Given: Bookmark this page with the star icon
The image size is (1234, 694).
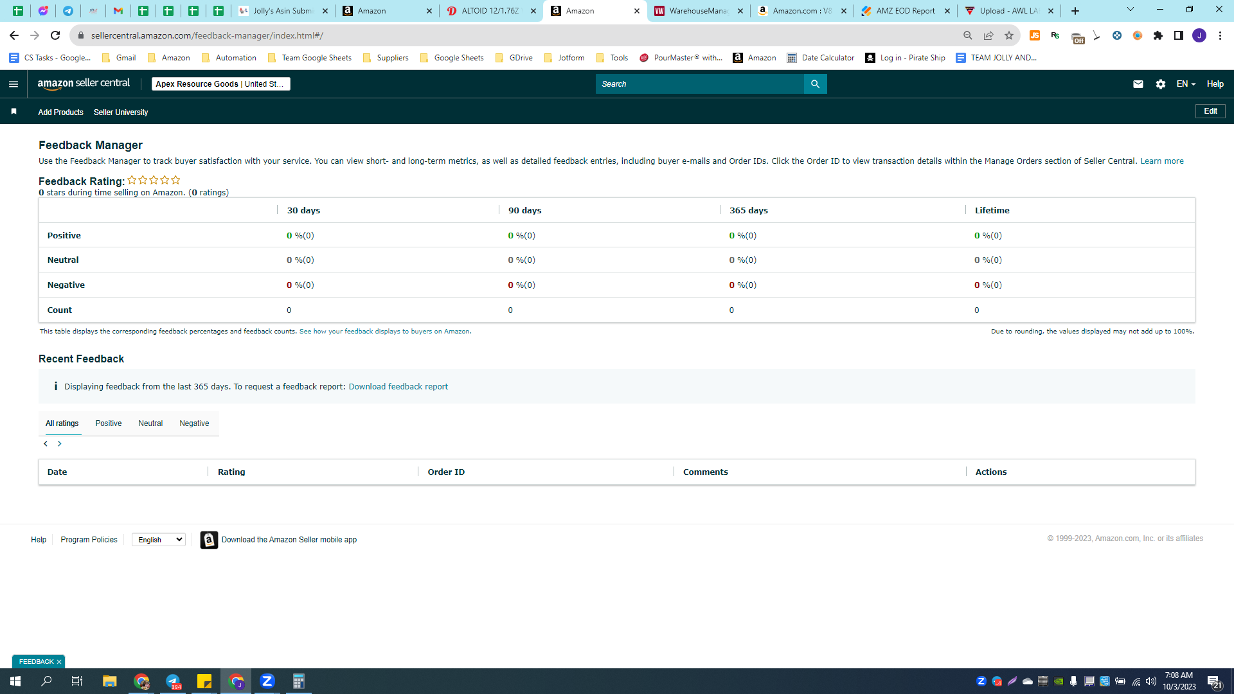Looking at the screenshot, I should pos(1009,35).
